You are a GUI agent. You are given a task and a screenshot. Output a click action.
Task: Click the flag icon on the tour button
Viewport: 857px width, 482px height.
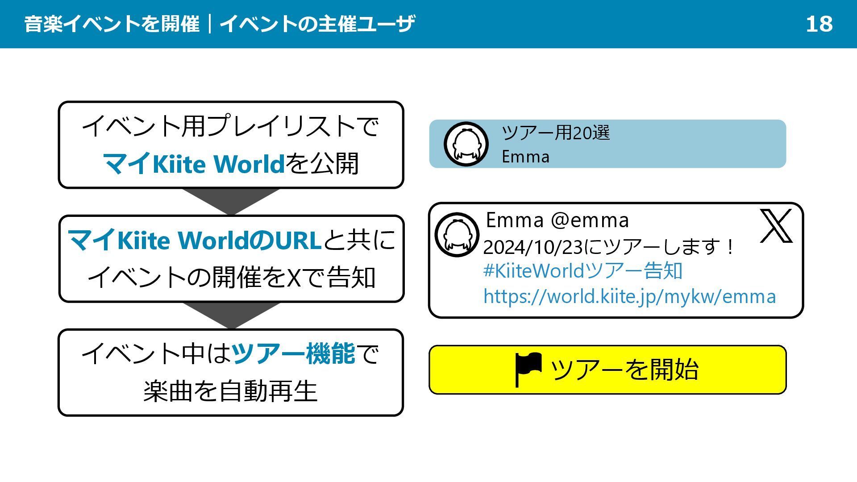pyautogui.click(x=528, y=370)
